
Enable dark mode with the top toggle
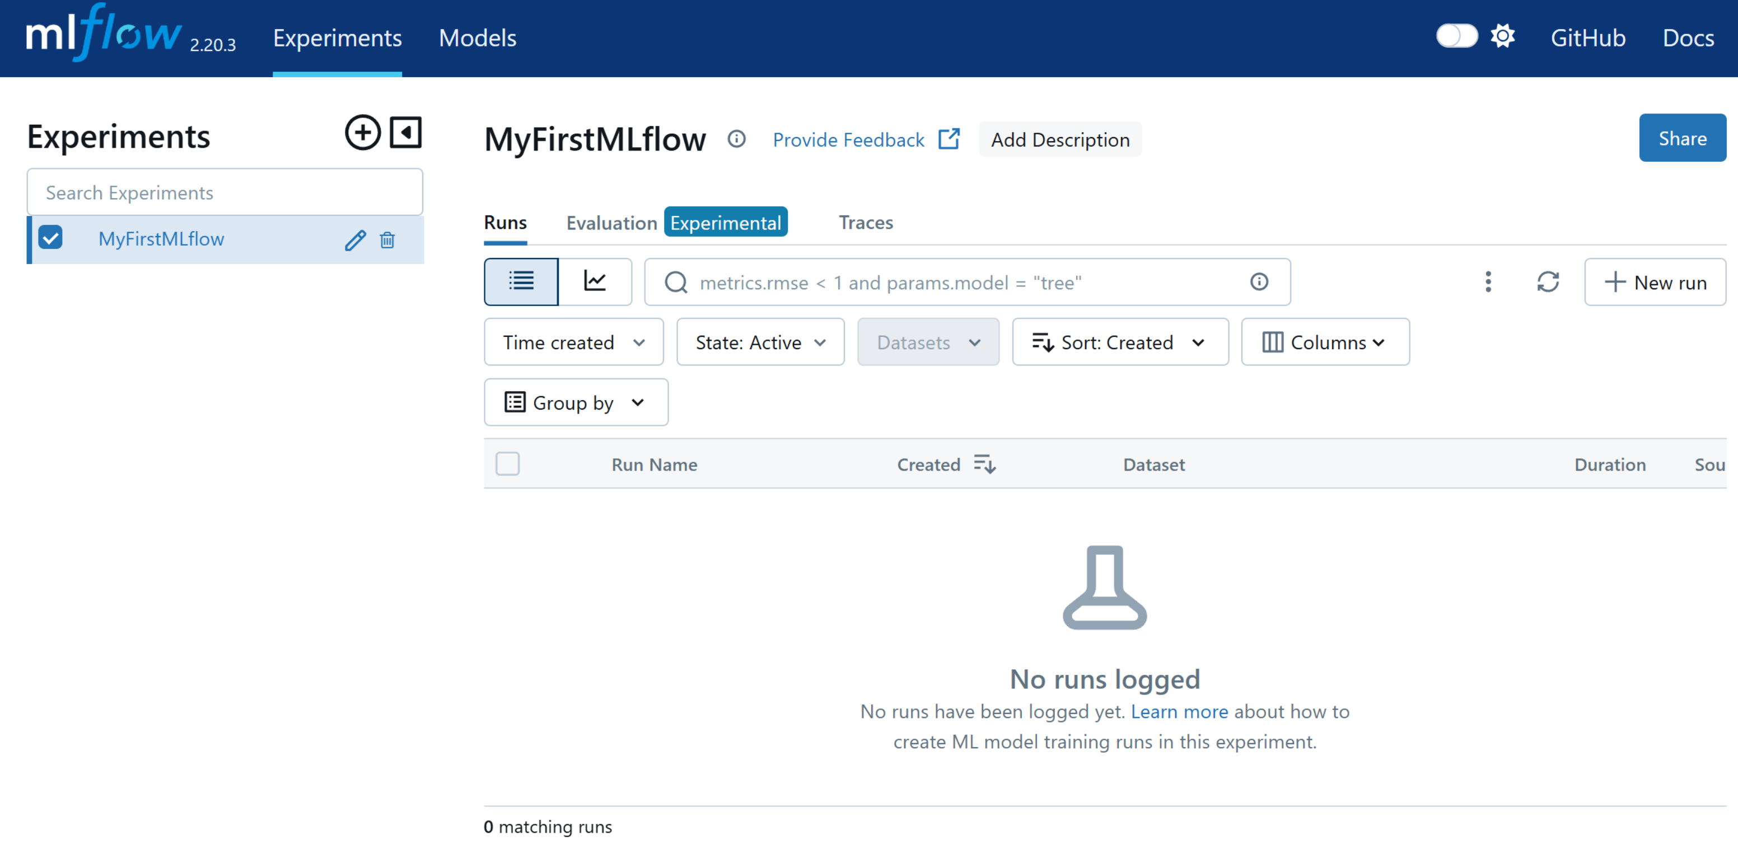tap(1457, 37)
